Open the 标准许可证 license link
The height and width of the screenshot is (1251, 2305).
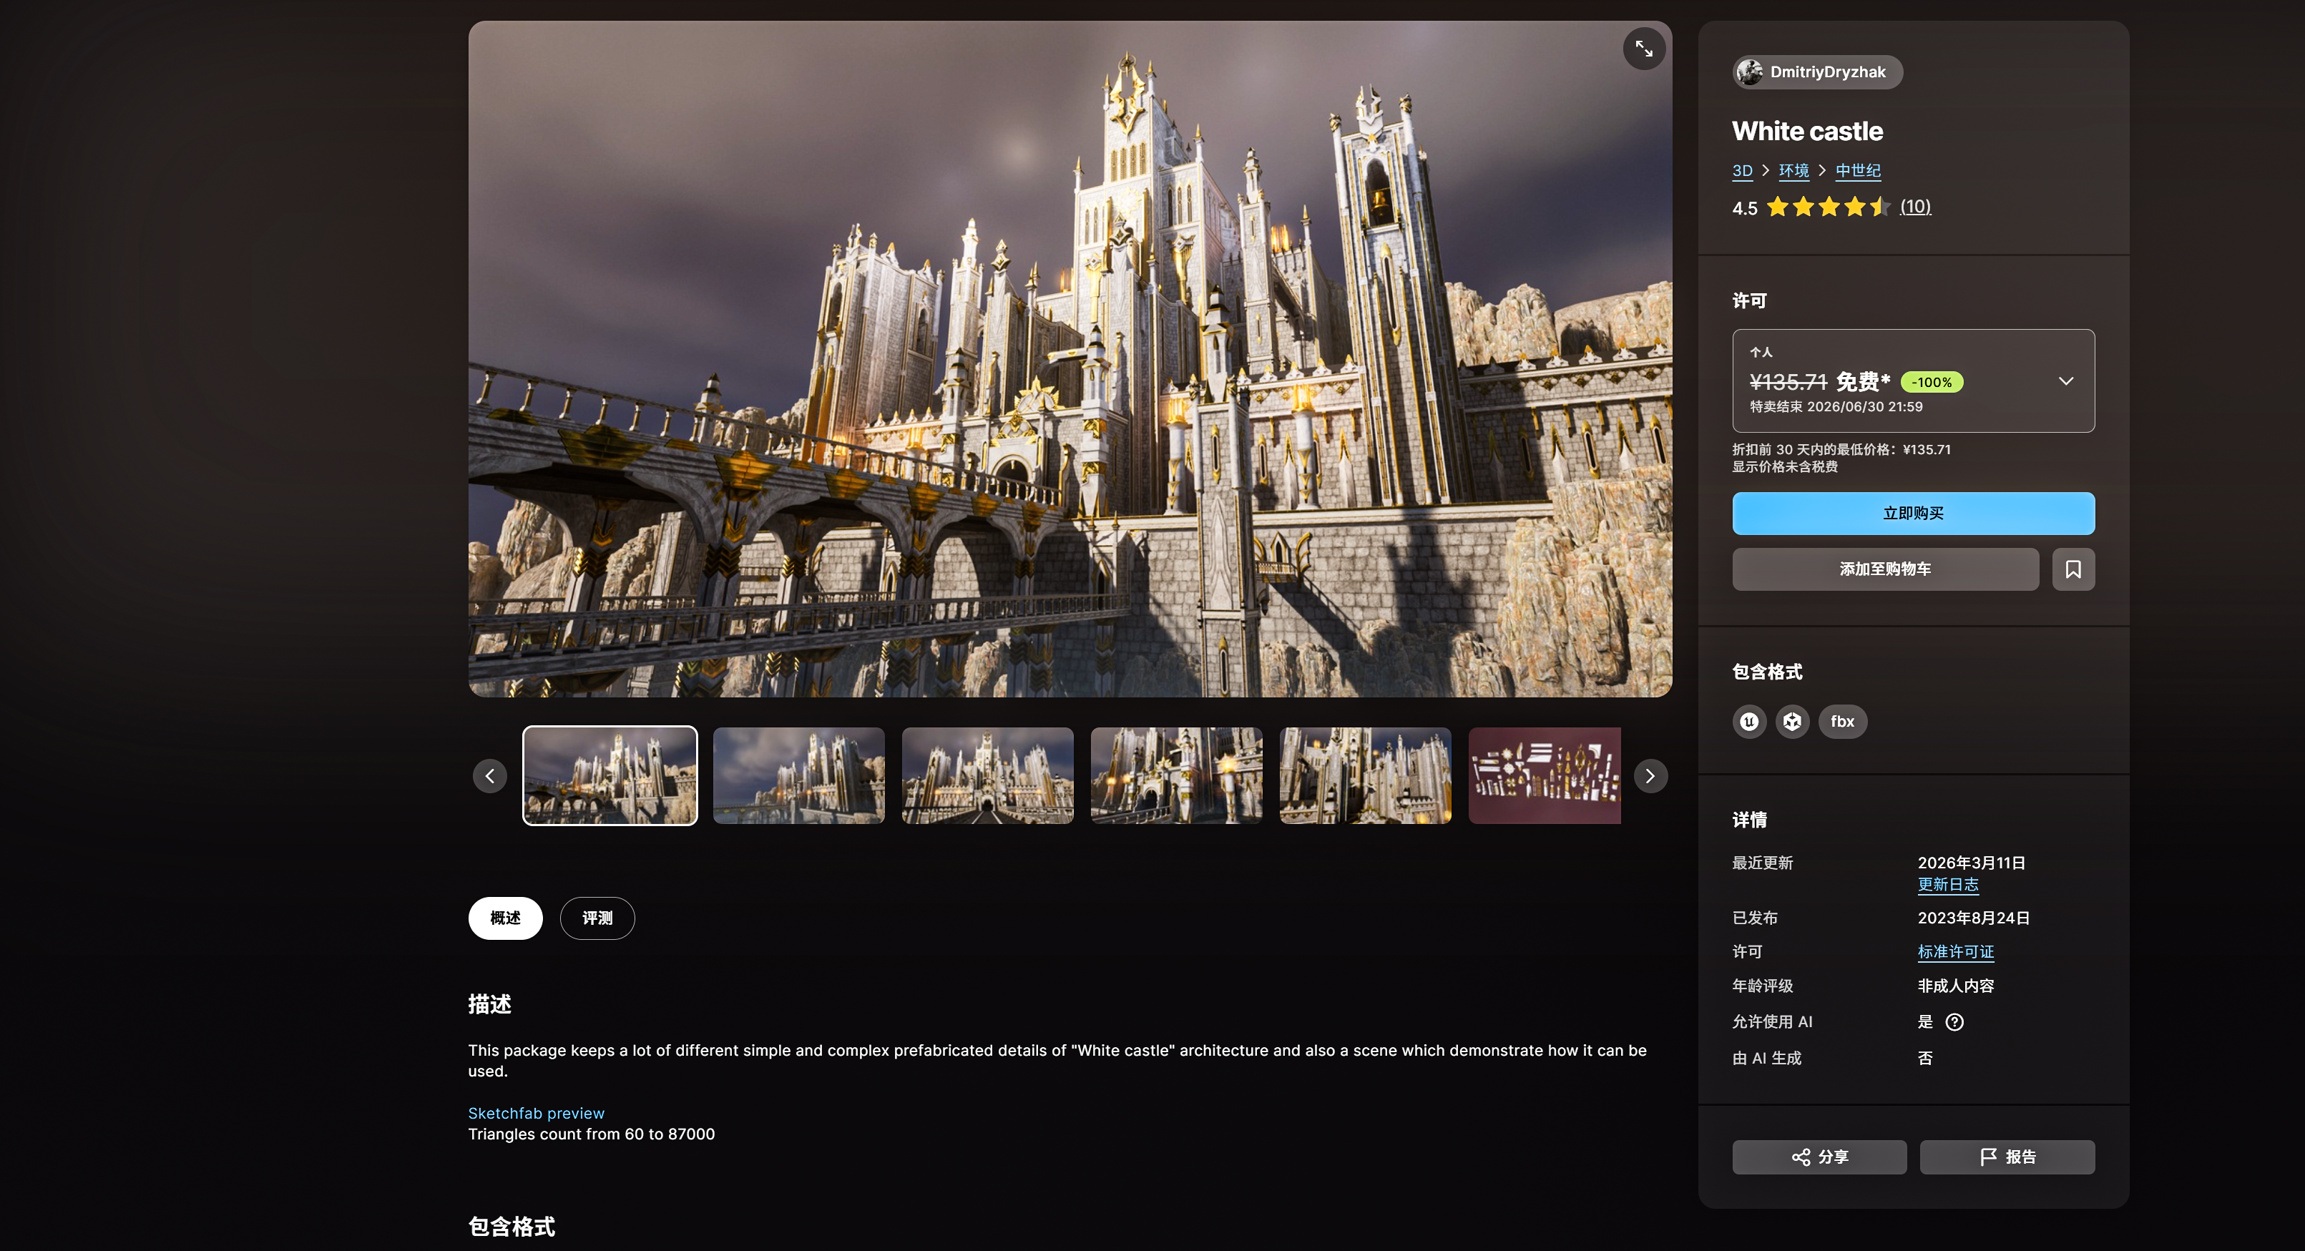tap(1955, 951)
